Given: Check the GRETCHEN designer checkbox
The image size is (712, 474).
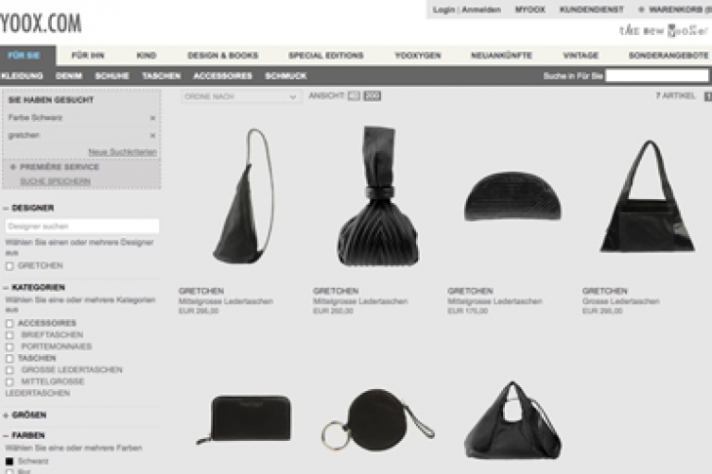Looking at the screenshot, I should coord(10,265).
